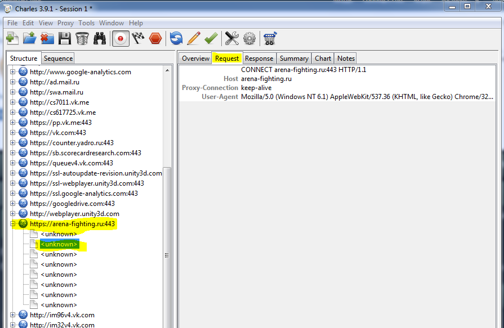Open the Response tab
Screen dimensions: 504x328
[258, 59]
